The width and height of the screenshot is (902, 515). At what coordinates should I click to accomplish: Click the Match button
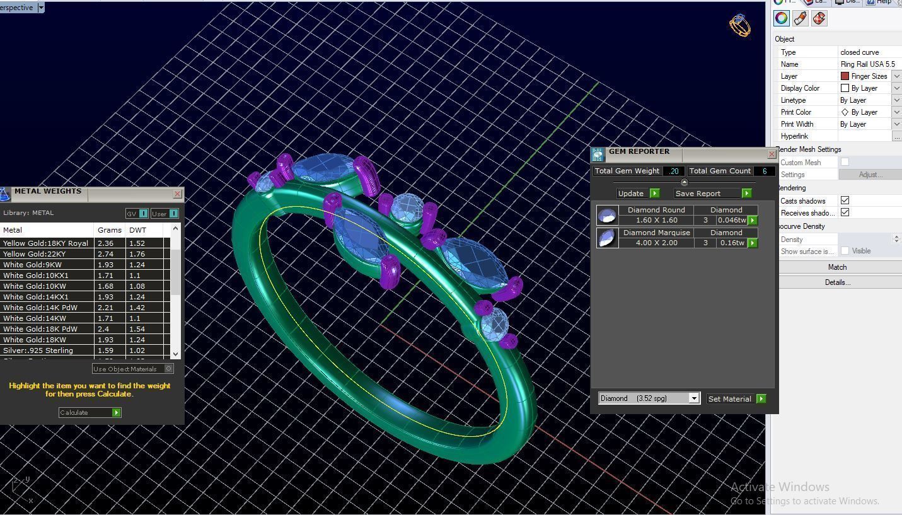click(837, 267)
